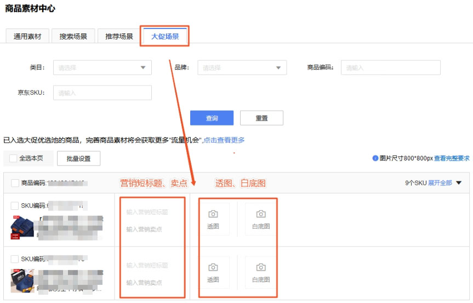Open the 查看完整要求 link
The image size is (473, 303).
452,158
